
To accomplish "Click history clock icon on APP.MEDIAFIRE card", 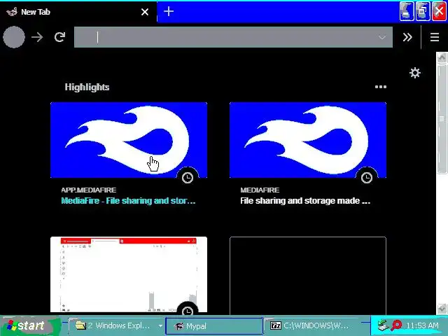I will 188,178.
